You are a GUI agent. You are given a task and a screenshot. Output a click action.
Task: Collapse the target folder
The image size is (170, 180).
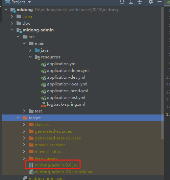pyautogui.click(x=18, y=118)
